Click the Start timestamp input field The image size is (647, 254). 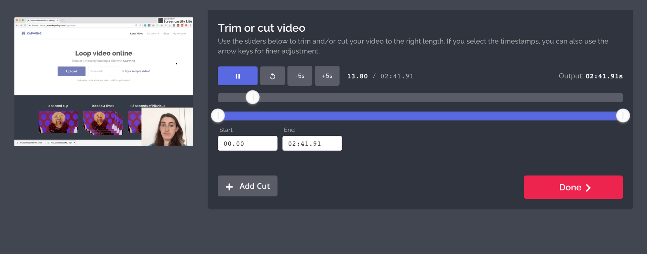(x=247, y=143)
